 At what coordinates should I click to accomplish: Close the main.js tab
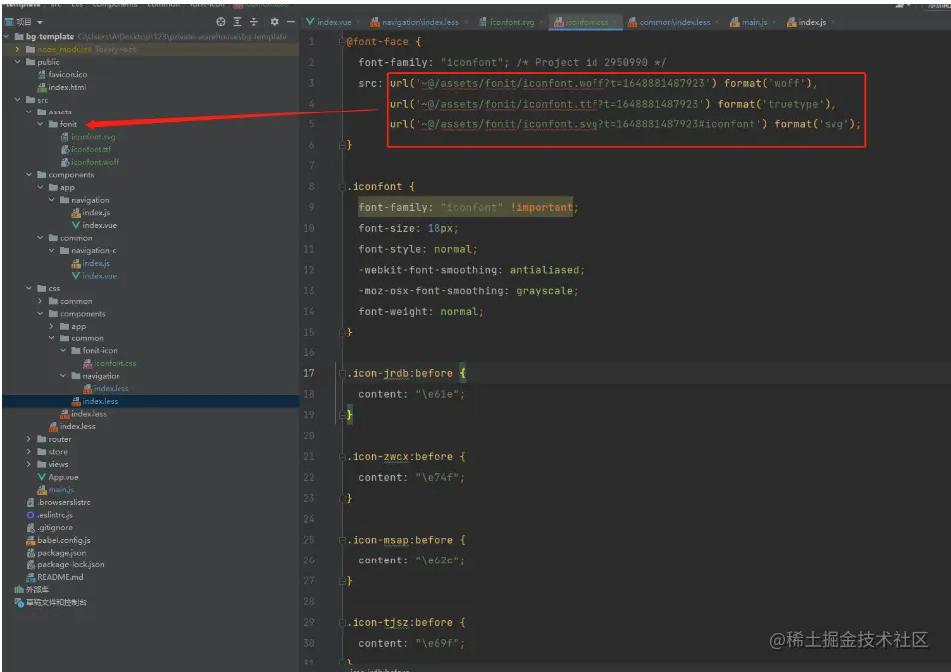point(774,23)
